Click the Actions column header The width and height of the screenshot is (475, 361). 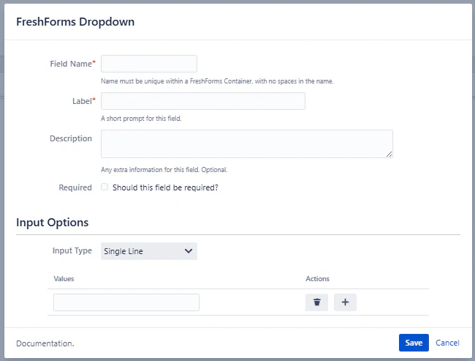[x=317, y=279]
